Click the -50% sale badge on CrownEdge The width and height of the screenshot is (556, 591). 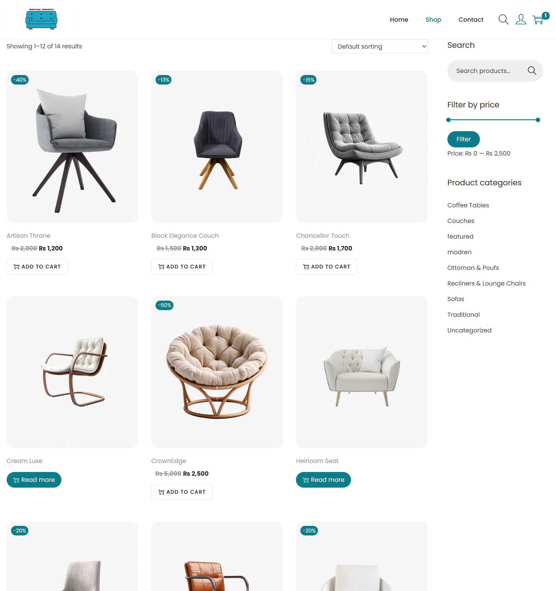(x=164, y=305)
